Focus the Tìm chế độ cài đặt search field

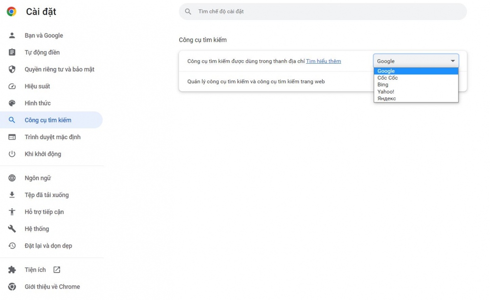pos(323,12)
